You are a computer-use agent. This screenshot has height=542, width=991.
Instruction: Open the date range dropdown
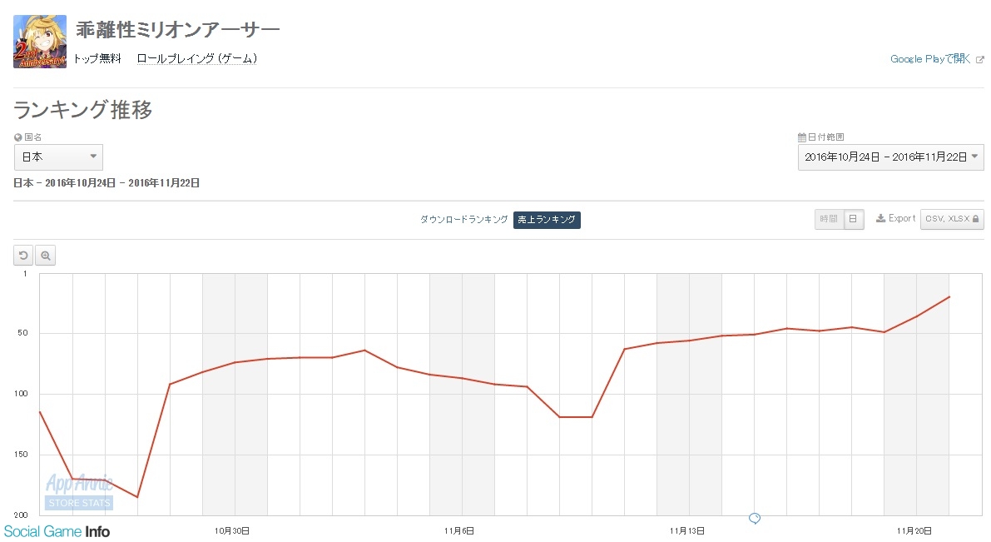click(890, 157)
